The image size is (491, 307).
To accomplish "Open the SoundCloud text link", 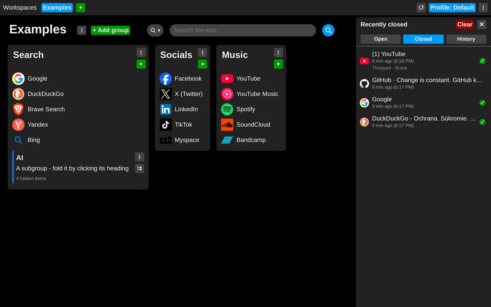I will tap(253, 125).
